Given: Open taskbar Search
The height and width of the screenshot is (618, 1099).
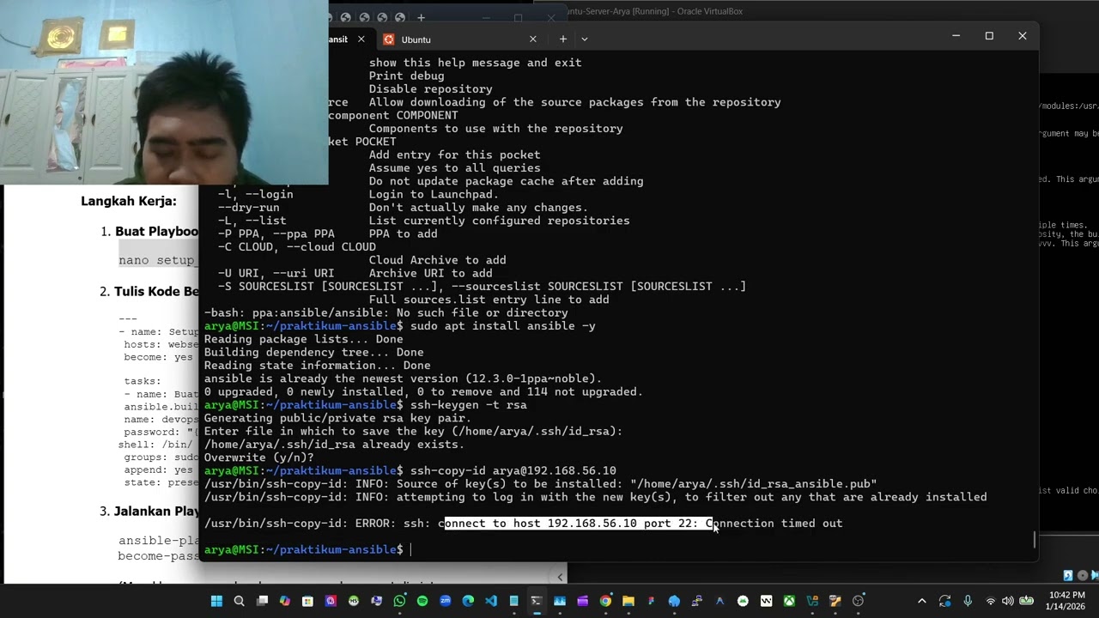Looking at the screenshot, I should 240,601.
